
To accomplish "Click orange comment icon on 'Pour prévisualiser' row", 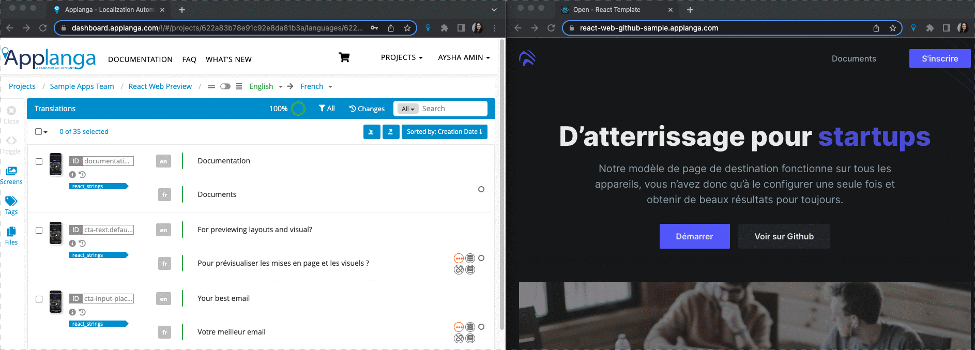I will pos(459,258).
